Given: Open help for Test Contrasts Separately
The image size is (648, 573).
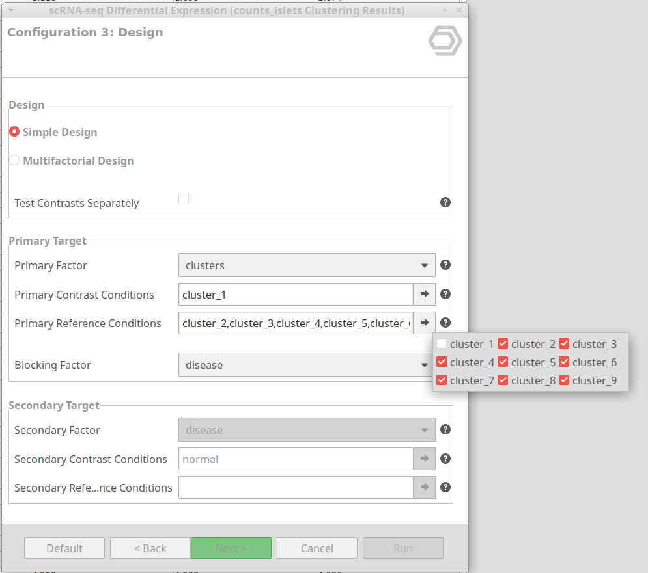Looking at the screenshot, I should coord(445,202).
